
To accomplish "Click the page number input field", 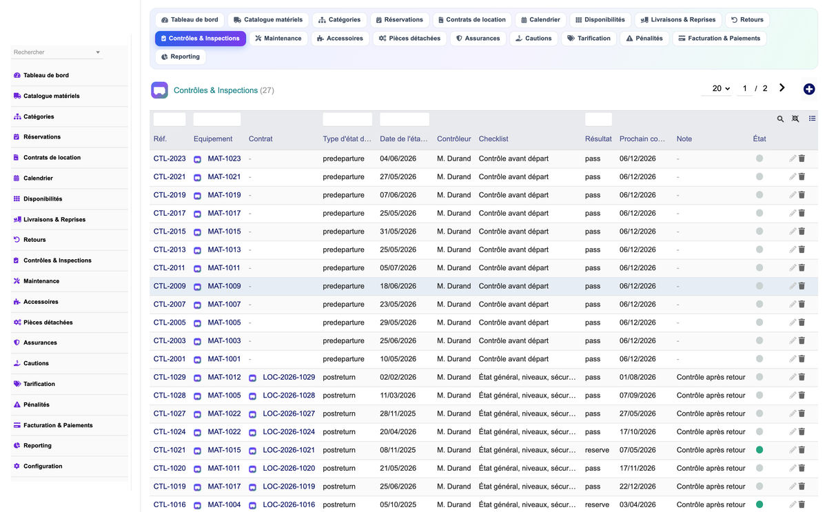I will pyautogui.click(x=744, y=88).
